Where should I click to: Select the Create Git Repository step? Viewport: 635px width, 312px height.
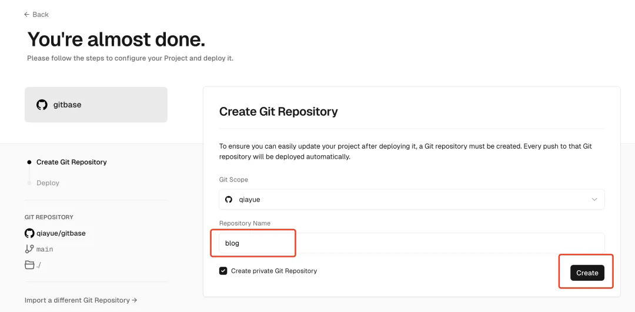click(72, 162)
